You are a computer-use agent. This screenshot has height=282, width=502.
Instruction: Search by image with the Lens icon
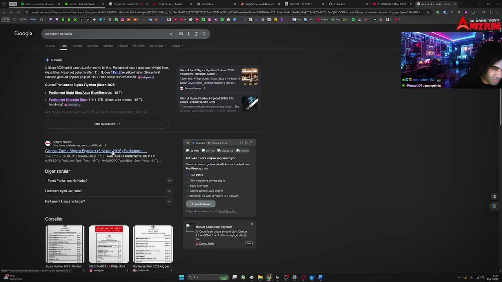pyautogui.click(x=196, y=34)
